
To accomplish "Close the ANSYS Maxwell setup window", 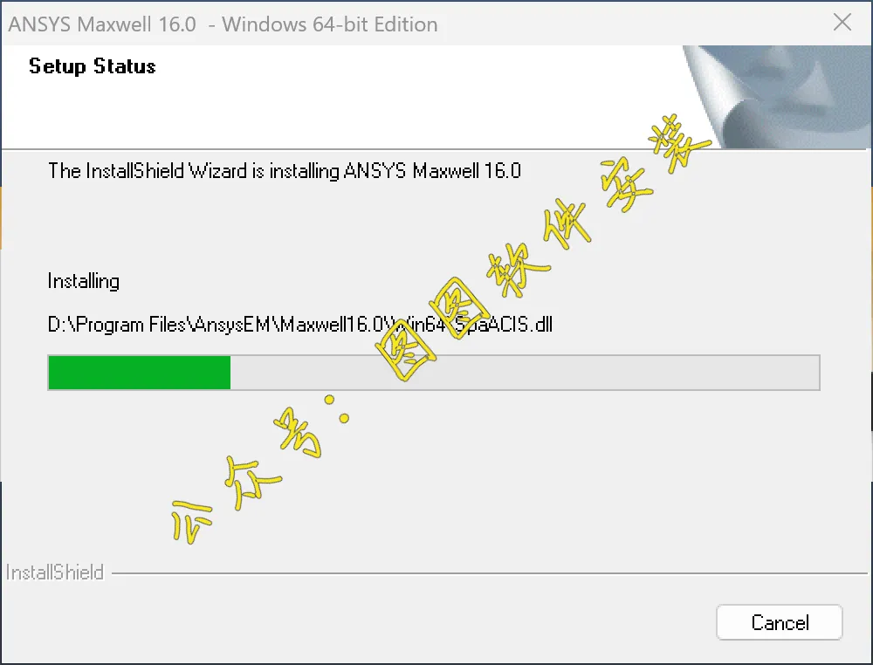I will (842, 23).
